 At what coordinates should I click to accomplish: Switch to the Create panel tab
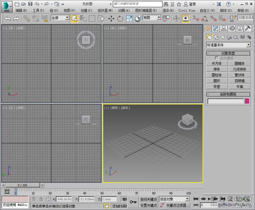pos(208,28)
